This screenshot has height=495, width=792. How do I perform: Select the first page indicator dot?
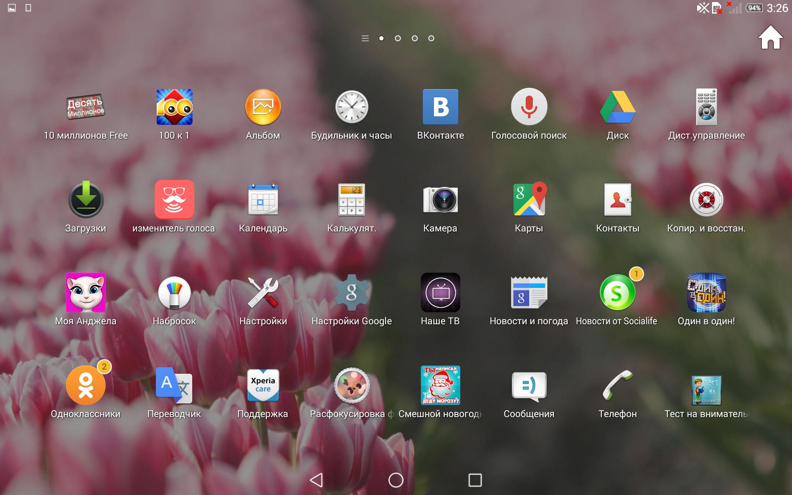coord(381,38)
